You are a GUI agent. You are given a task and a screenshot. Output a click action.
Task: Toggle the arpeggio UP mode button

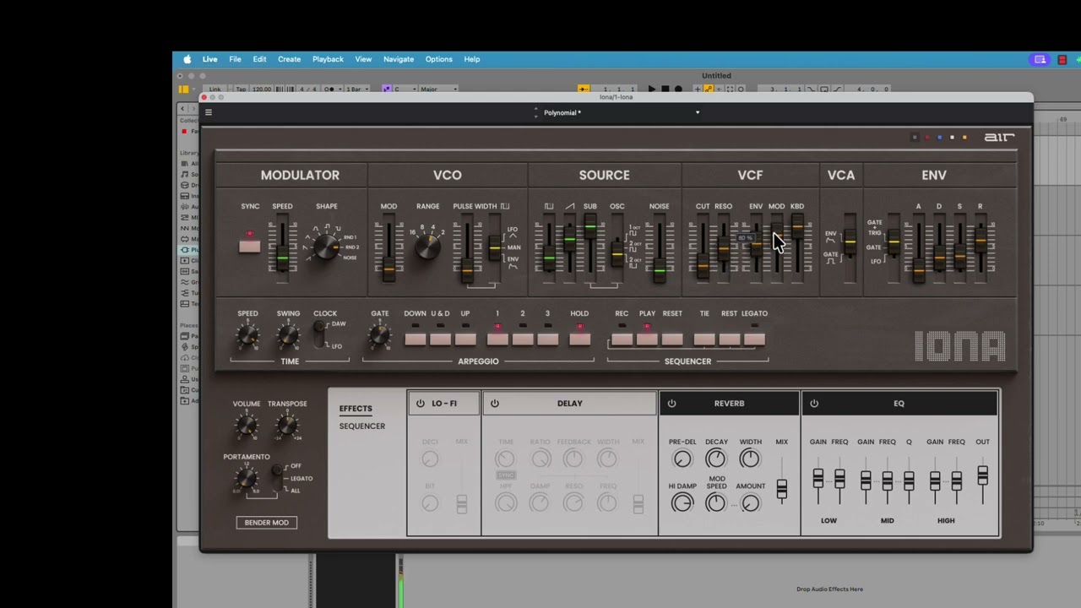point(465,339)
